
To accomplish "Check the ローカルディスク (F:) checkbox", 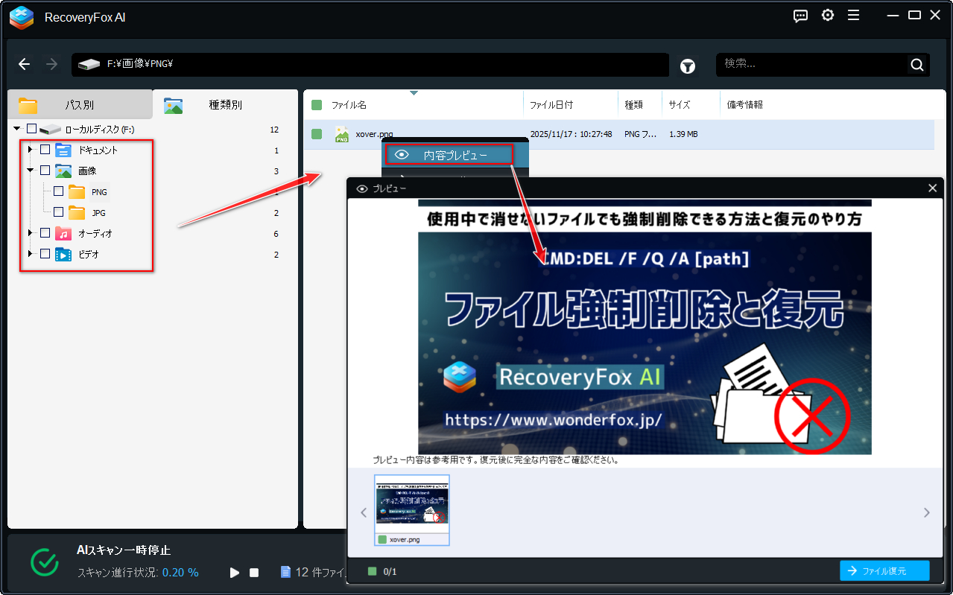I will (31, 128).
